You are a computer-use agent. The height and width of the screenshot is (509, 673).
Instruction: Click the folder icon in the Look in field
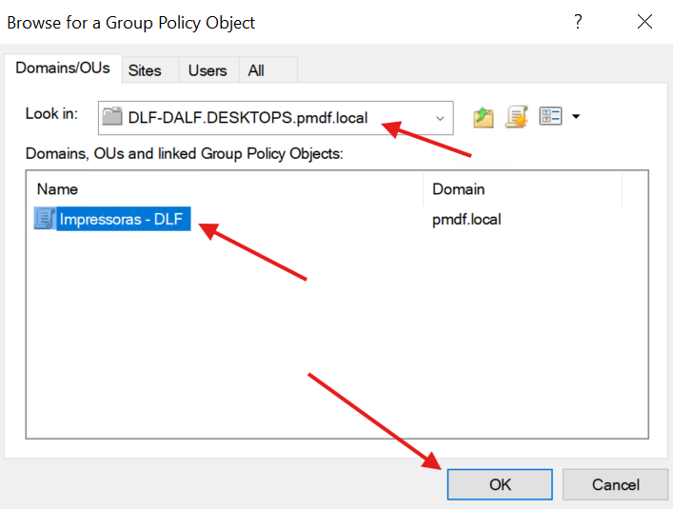pos(113,118)
